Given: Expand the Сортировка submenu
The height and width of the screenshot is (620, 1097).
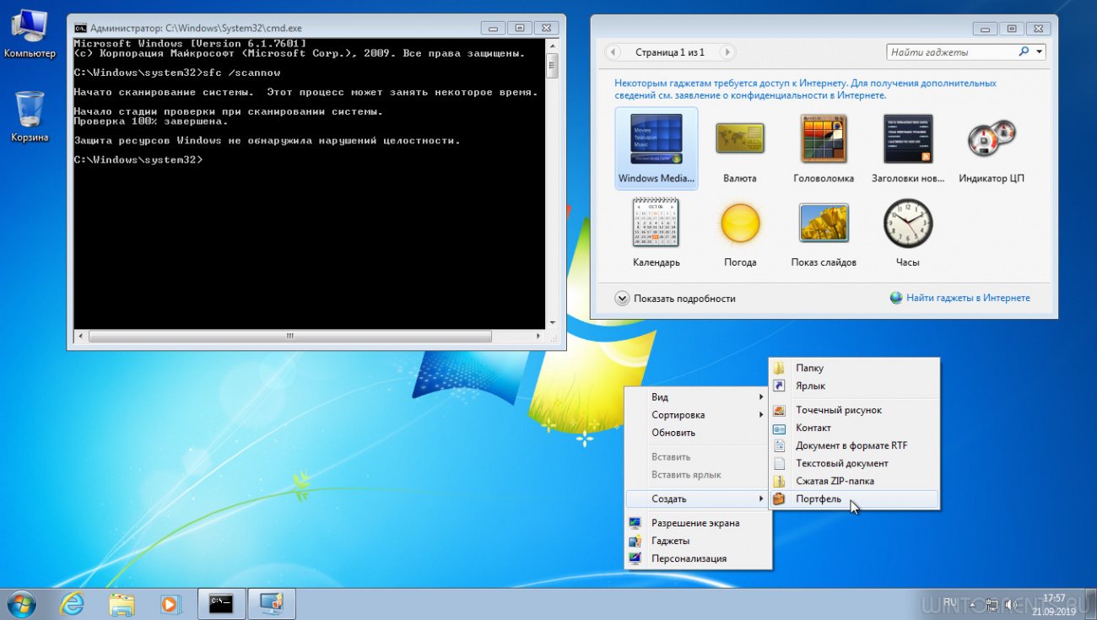Looking at the screenshot, I should click(x=697, y=414).
